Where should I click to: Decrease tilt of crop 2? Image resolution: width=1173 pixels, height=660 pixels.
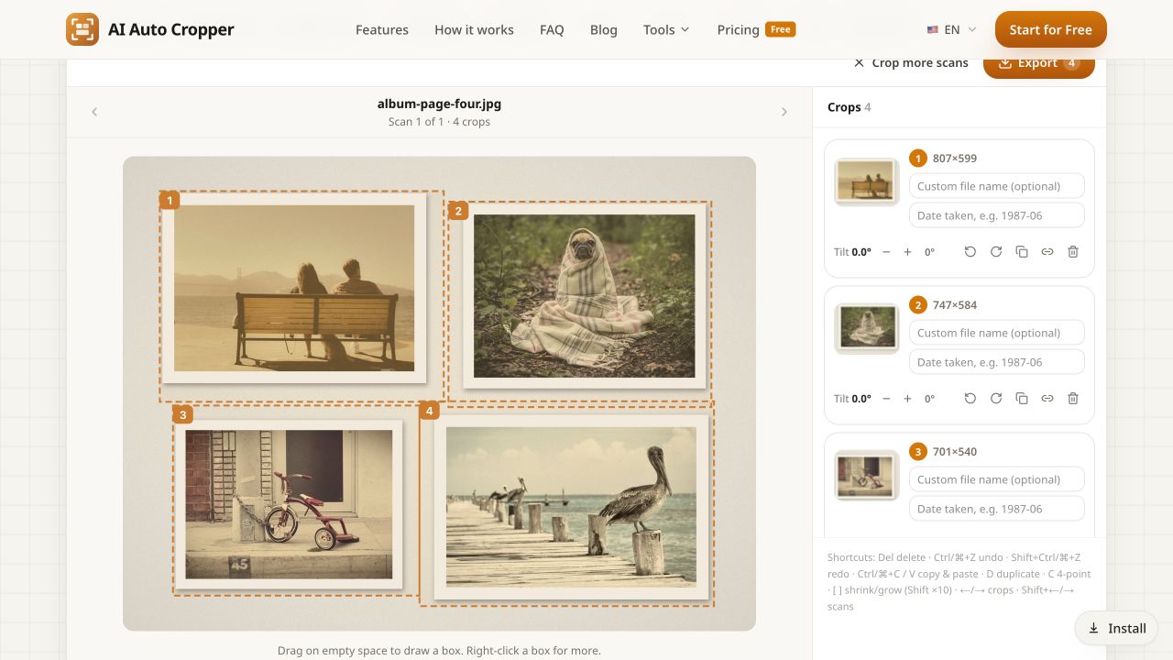tap(886, 399)
